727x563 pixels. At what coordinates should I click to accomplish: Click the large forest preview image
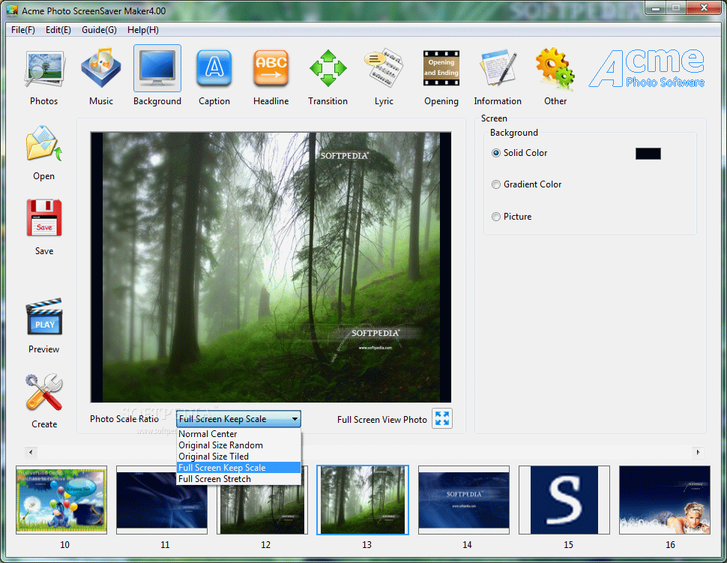[271, 267]
